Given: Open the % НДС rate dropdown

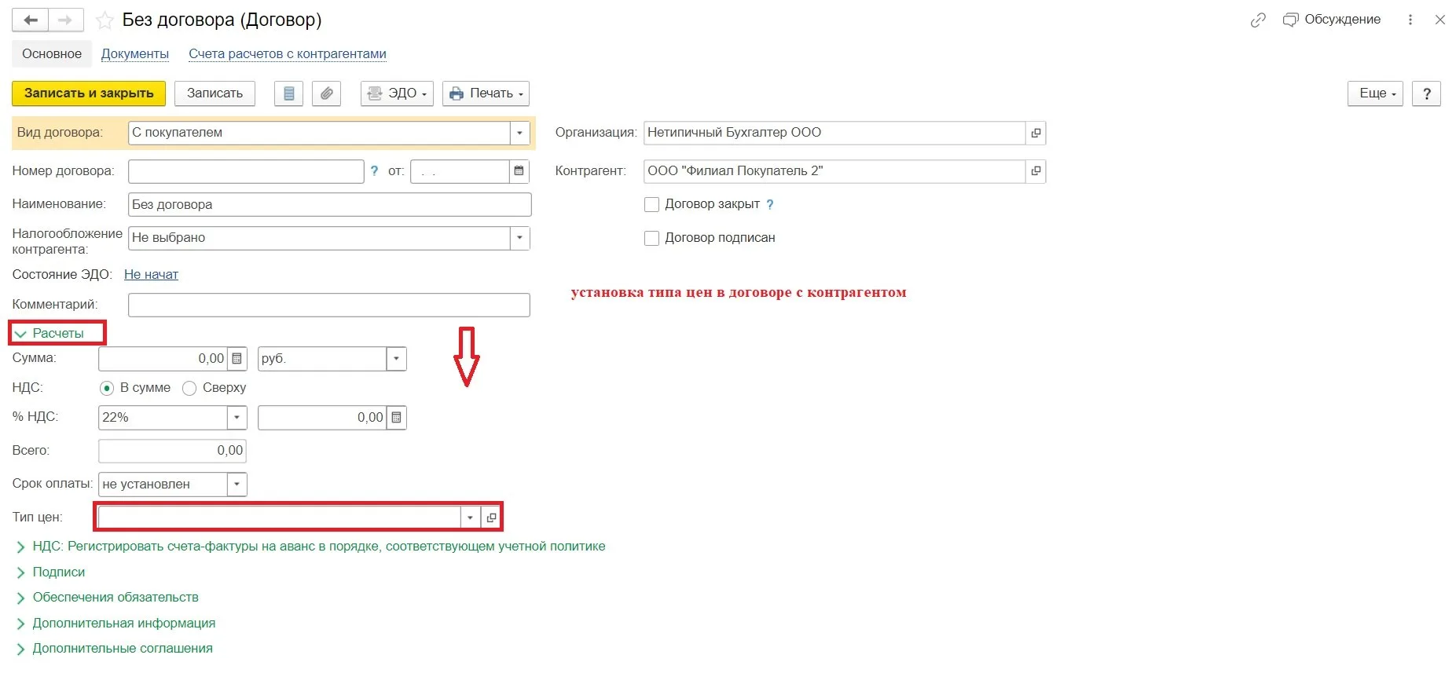Looking at the screenshot, I should pyautogui.click(x=237, y=418).
